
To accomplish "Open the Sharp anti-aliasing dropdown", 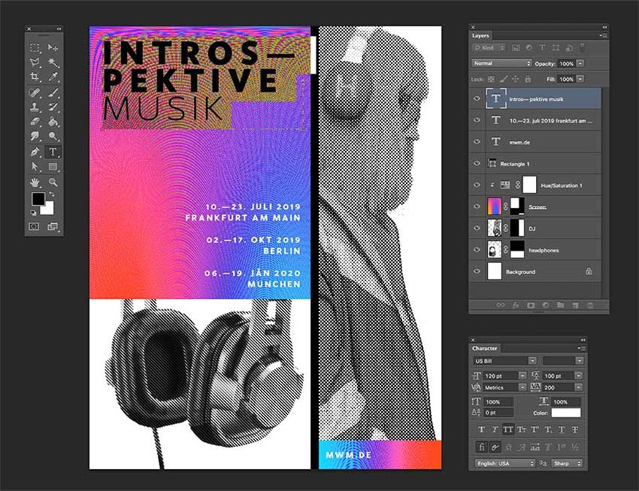I will [x=567, y=463].
